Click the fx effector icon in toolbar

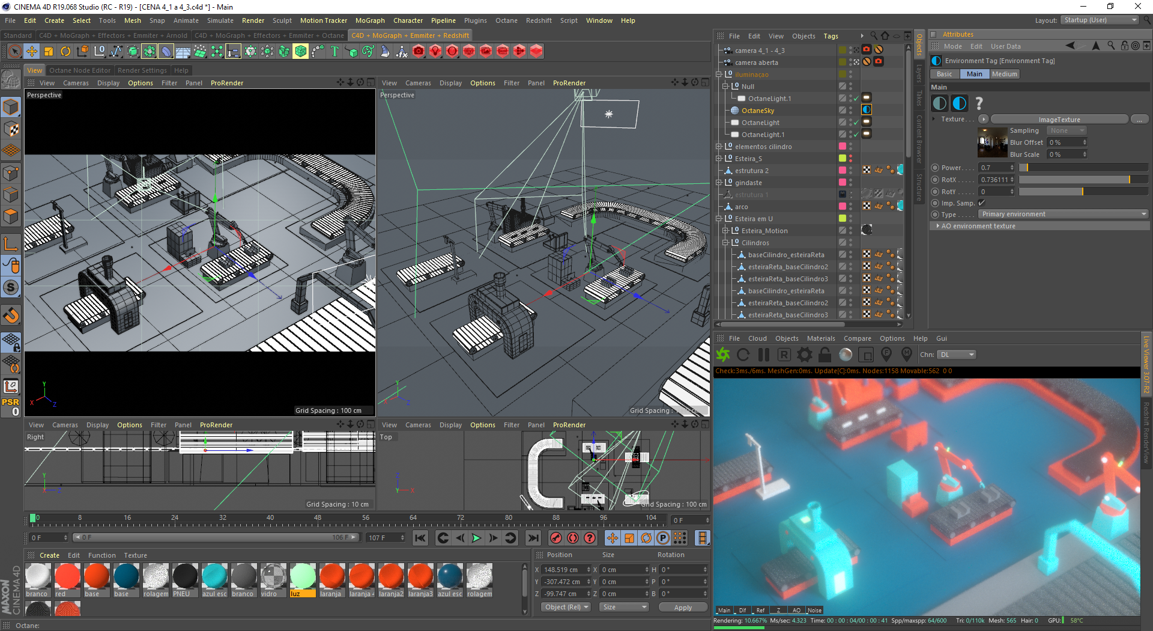pyautogui.click(x=402, y=52)
